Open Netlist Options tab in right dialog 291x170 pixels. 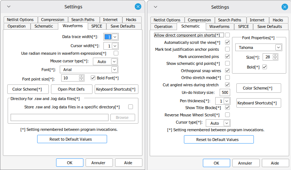(x=167, y=20)
